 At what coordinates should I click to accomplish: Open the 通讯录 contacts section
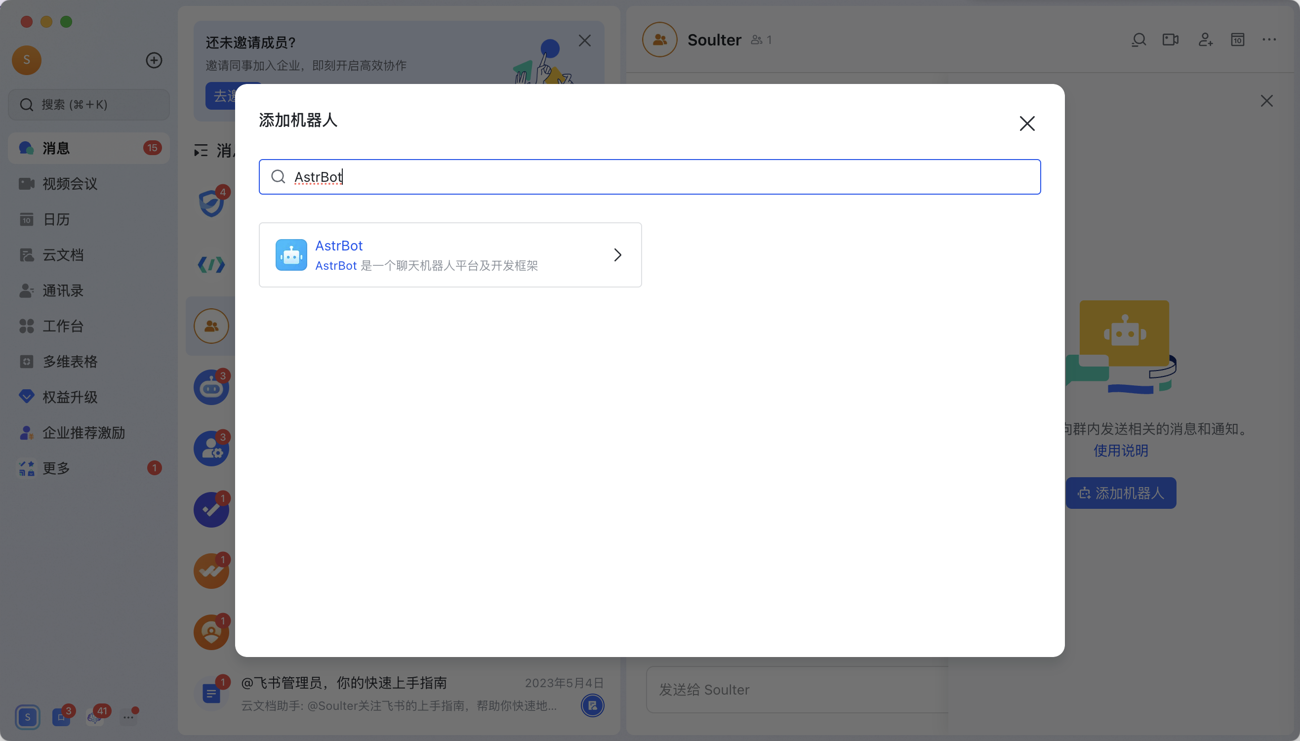63,290
